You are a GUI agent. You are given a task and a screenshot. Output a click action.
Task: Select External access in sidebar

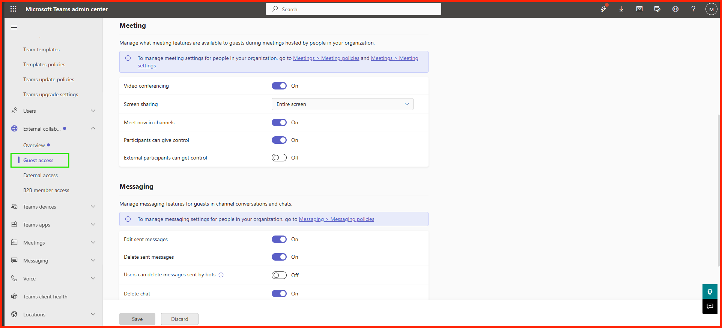pos(41,175)
